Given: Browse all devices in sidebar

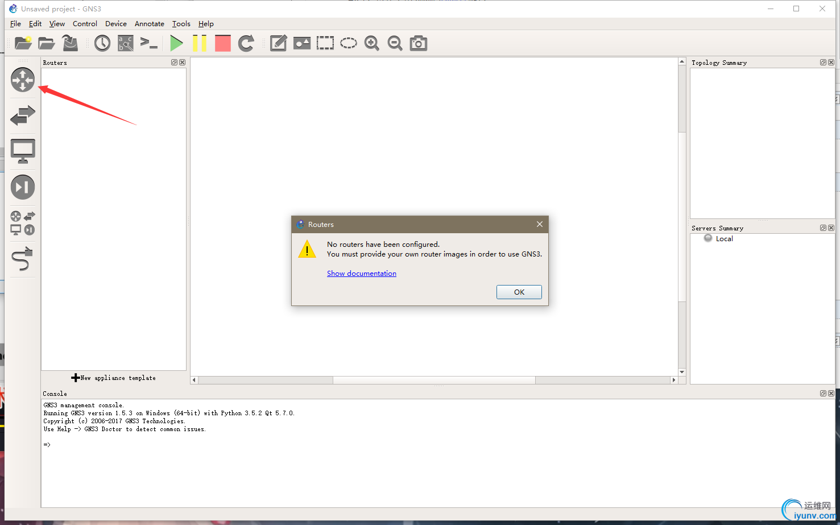Looking at the screenshot, I should tap(23, 223).
